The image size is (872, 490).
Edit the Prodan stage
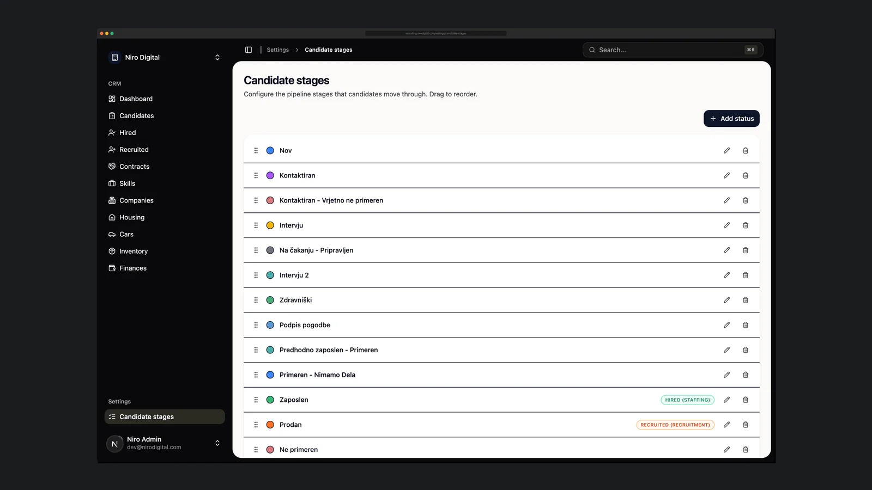(726, 425)
